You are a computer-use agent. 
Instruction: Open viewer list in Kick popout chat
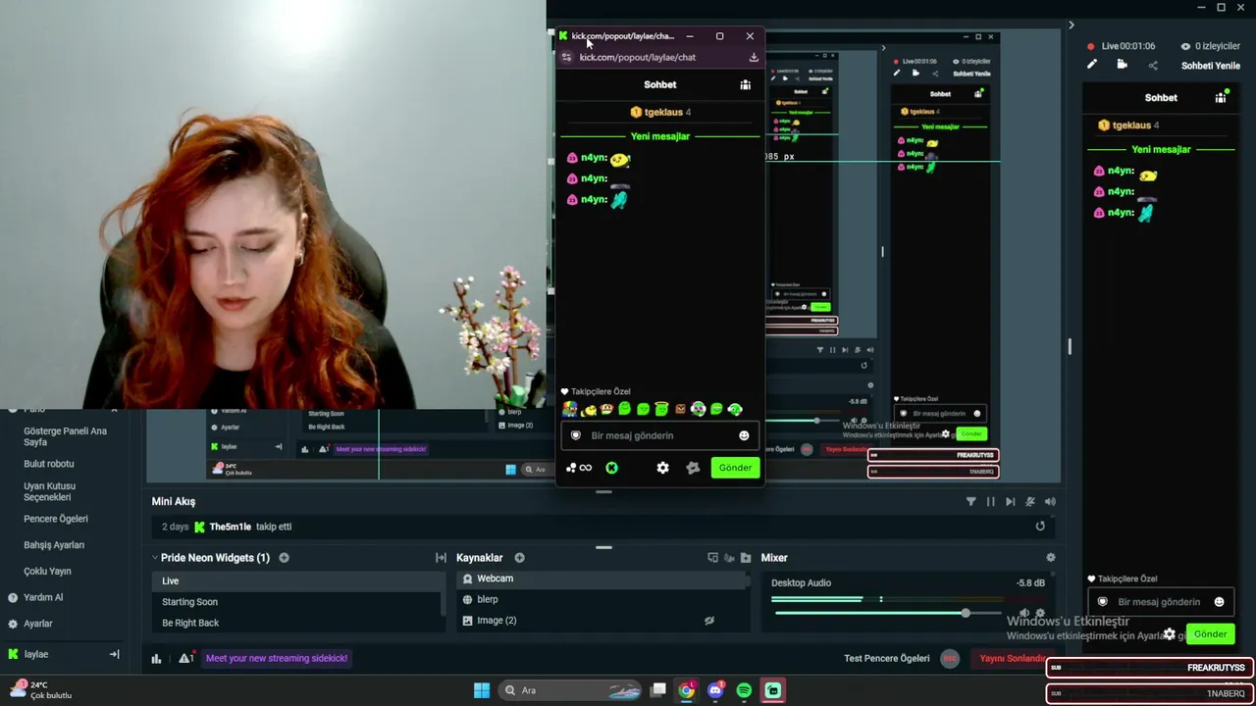pyautogui.click(x=746, y=84)
